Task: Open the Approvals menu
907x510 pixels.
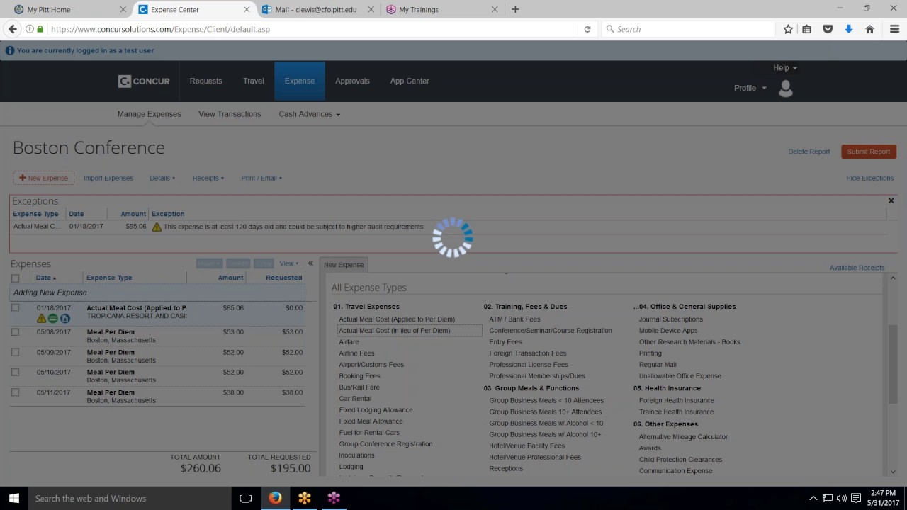Action: (353, 81)
